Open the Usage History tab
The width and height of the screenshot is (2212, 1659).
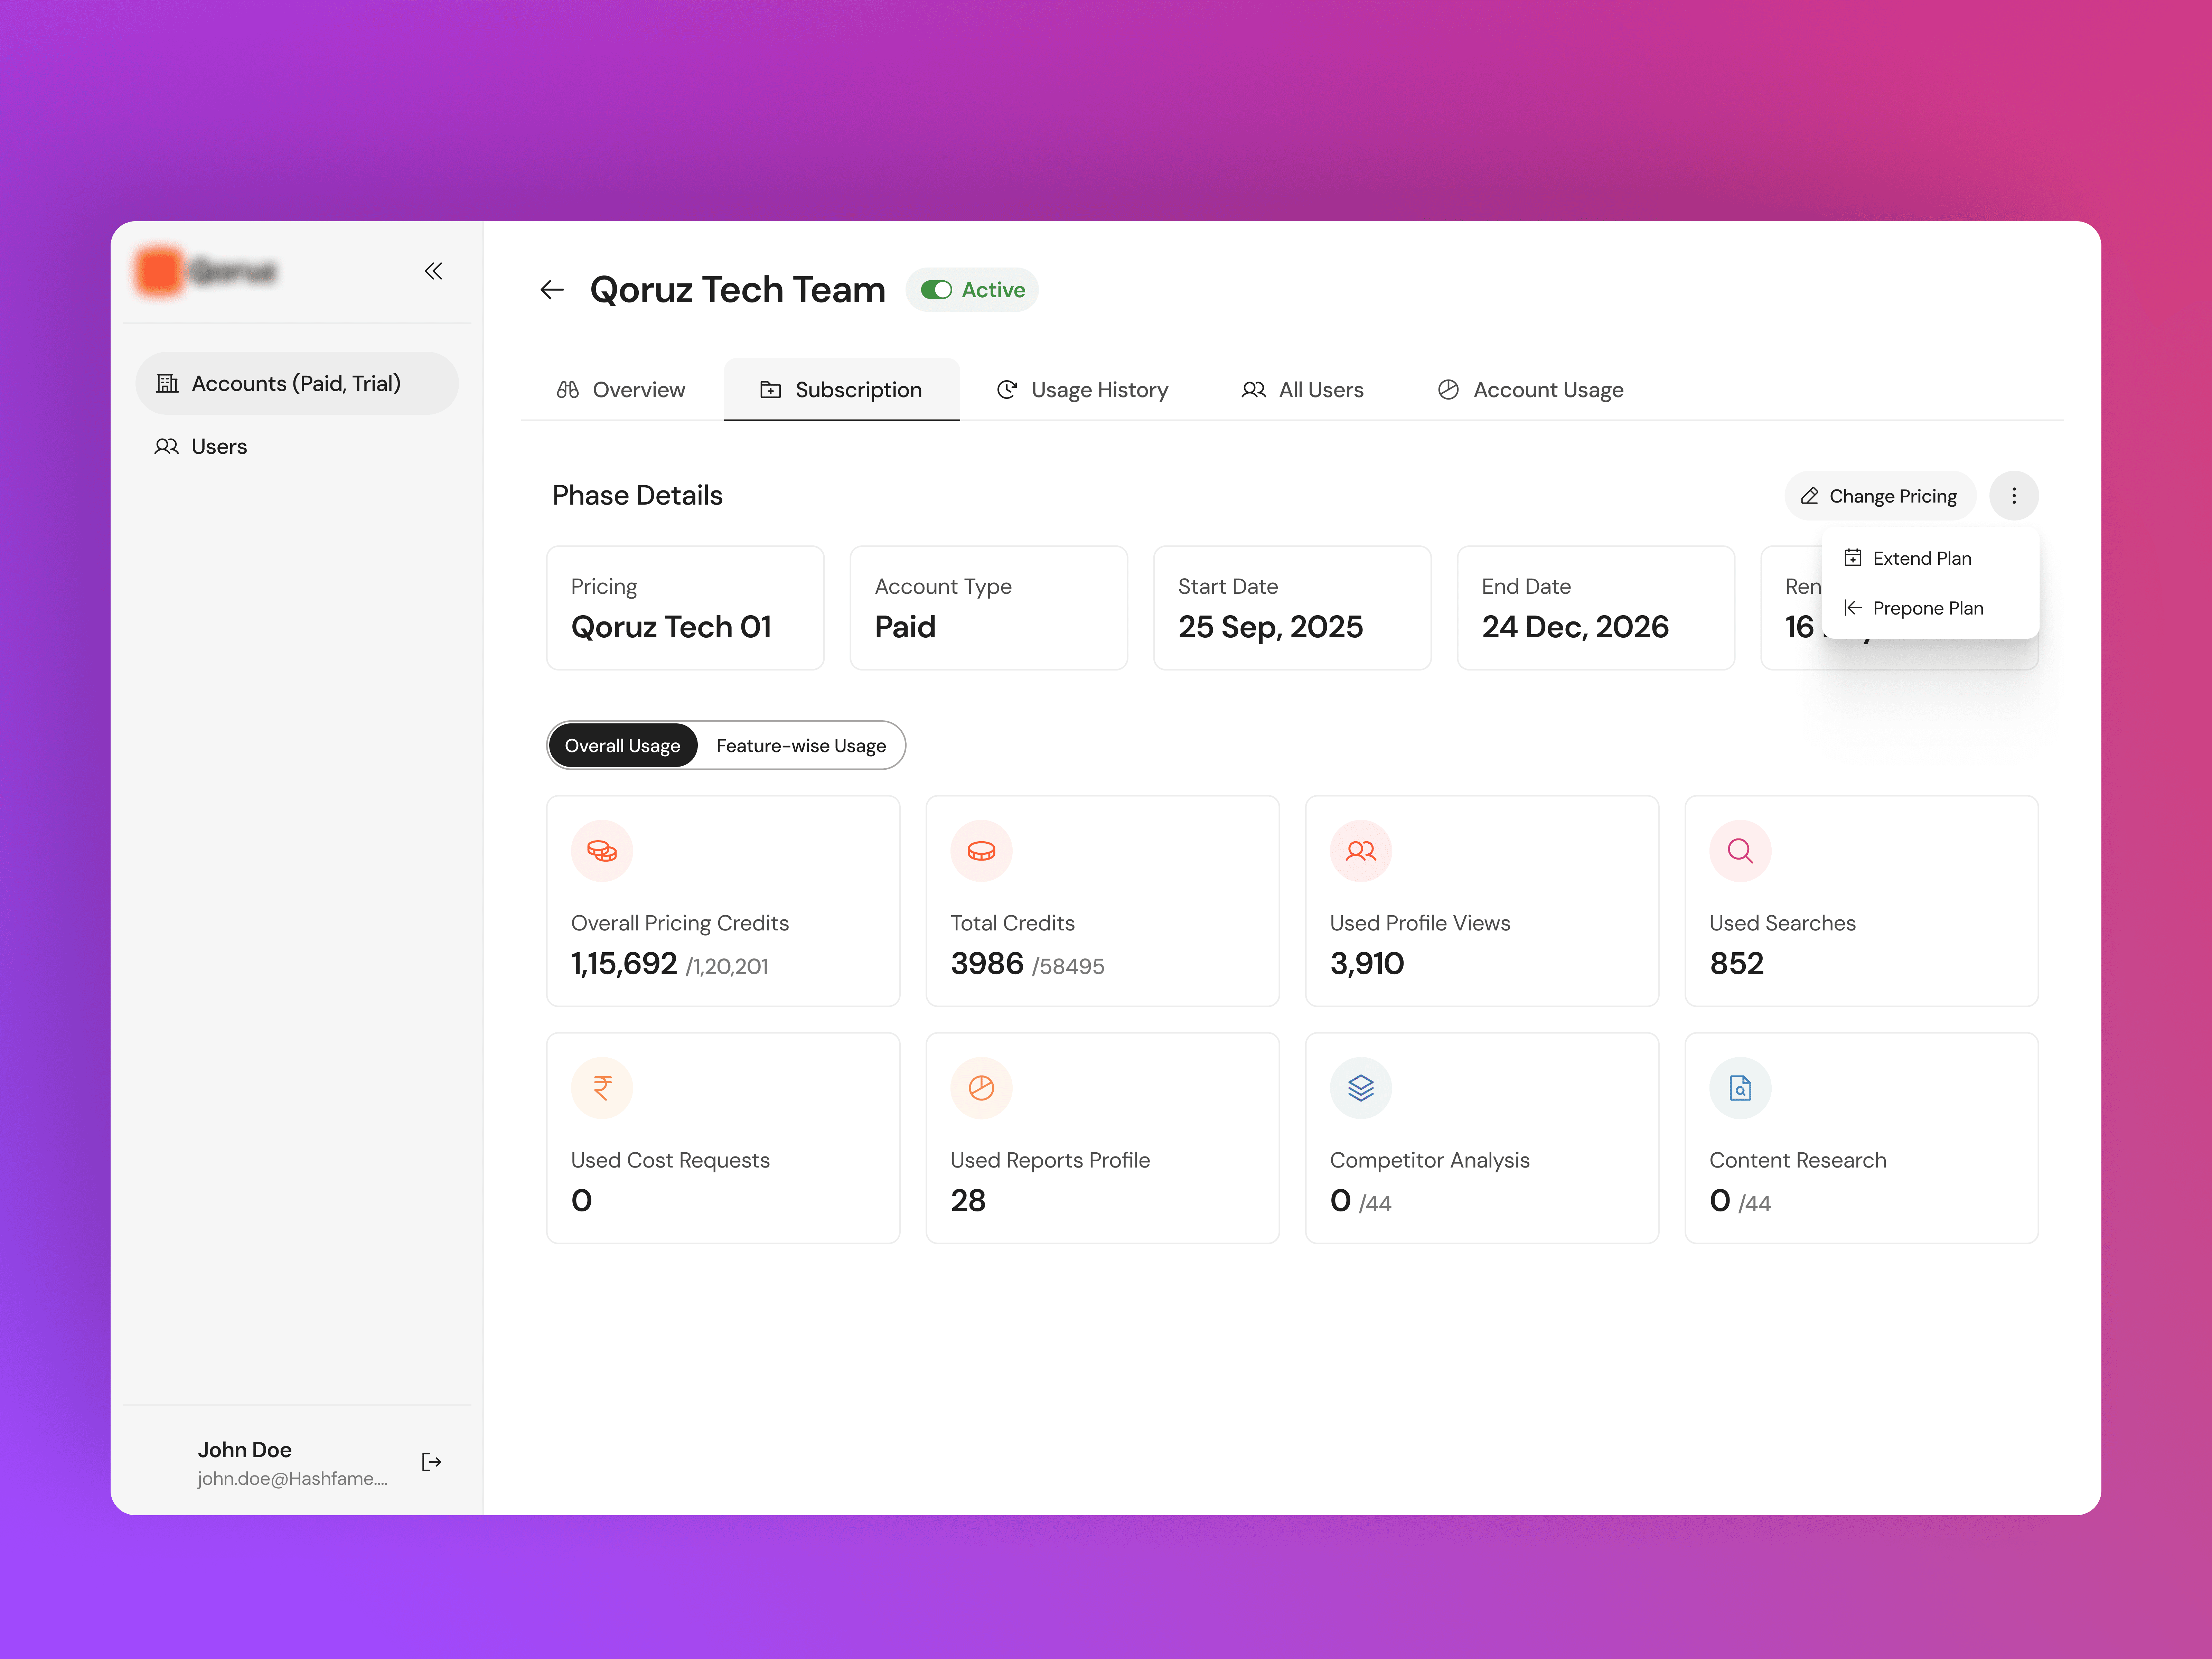(1083, 390)
